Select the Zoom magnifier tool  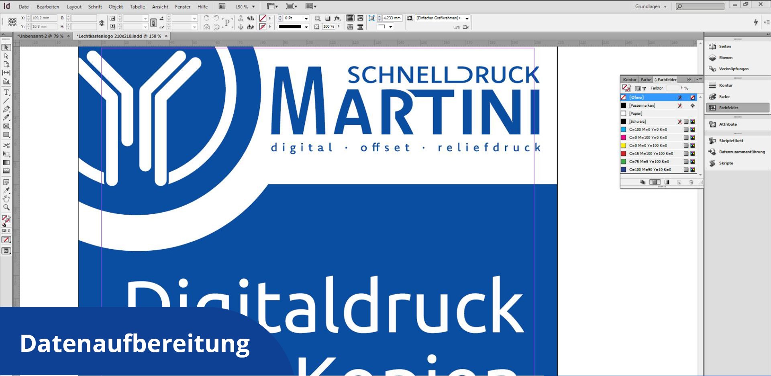tap(6, 207)
